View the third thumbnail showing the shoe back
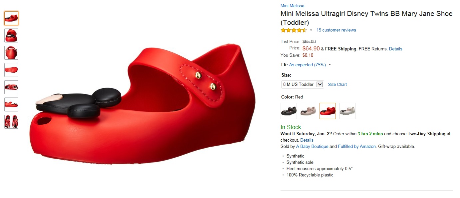This screenshot has height=198, width=460. (11, 53)
